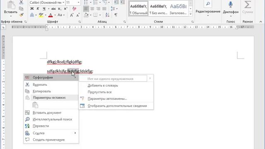265x149 pixels.
Task: Toggle center alignment button
Action: (92, 9)
